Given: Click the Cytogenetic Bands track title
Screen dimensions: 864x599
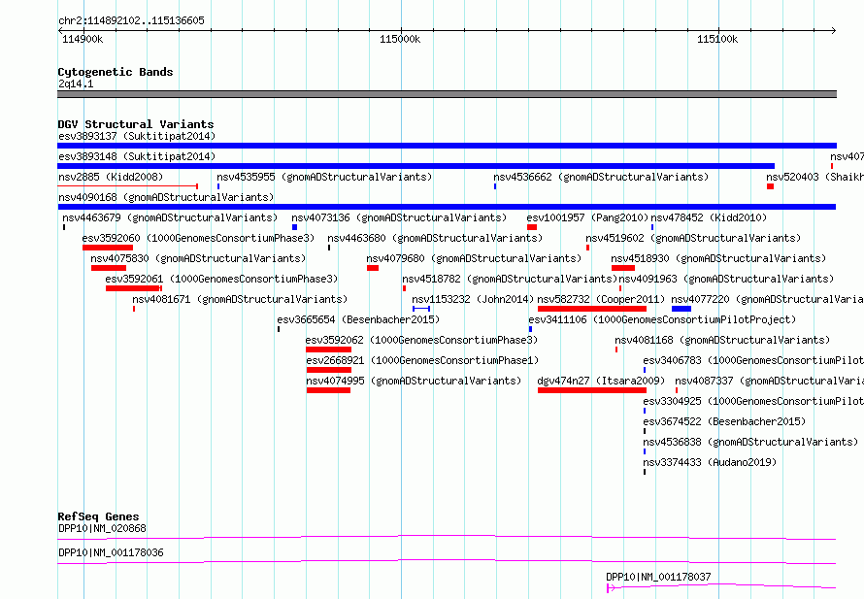Looking at the screenshot, I should point(116,72).
